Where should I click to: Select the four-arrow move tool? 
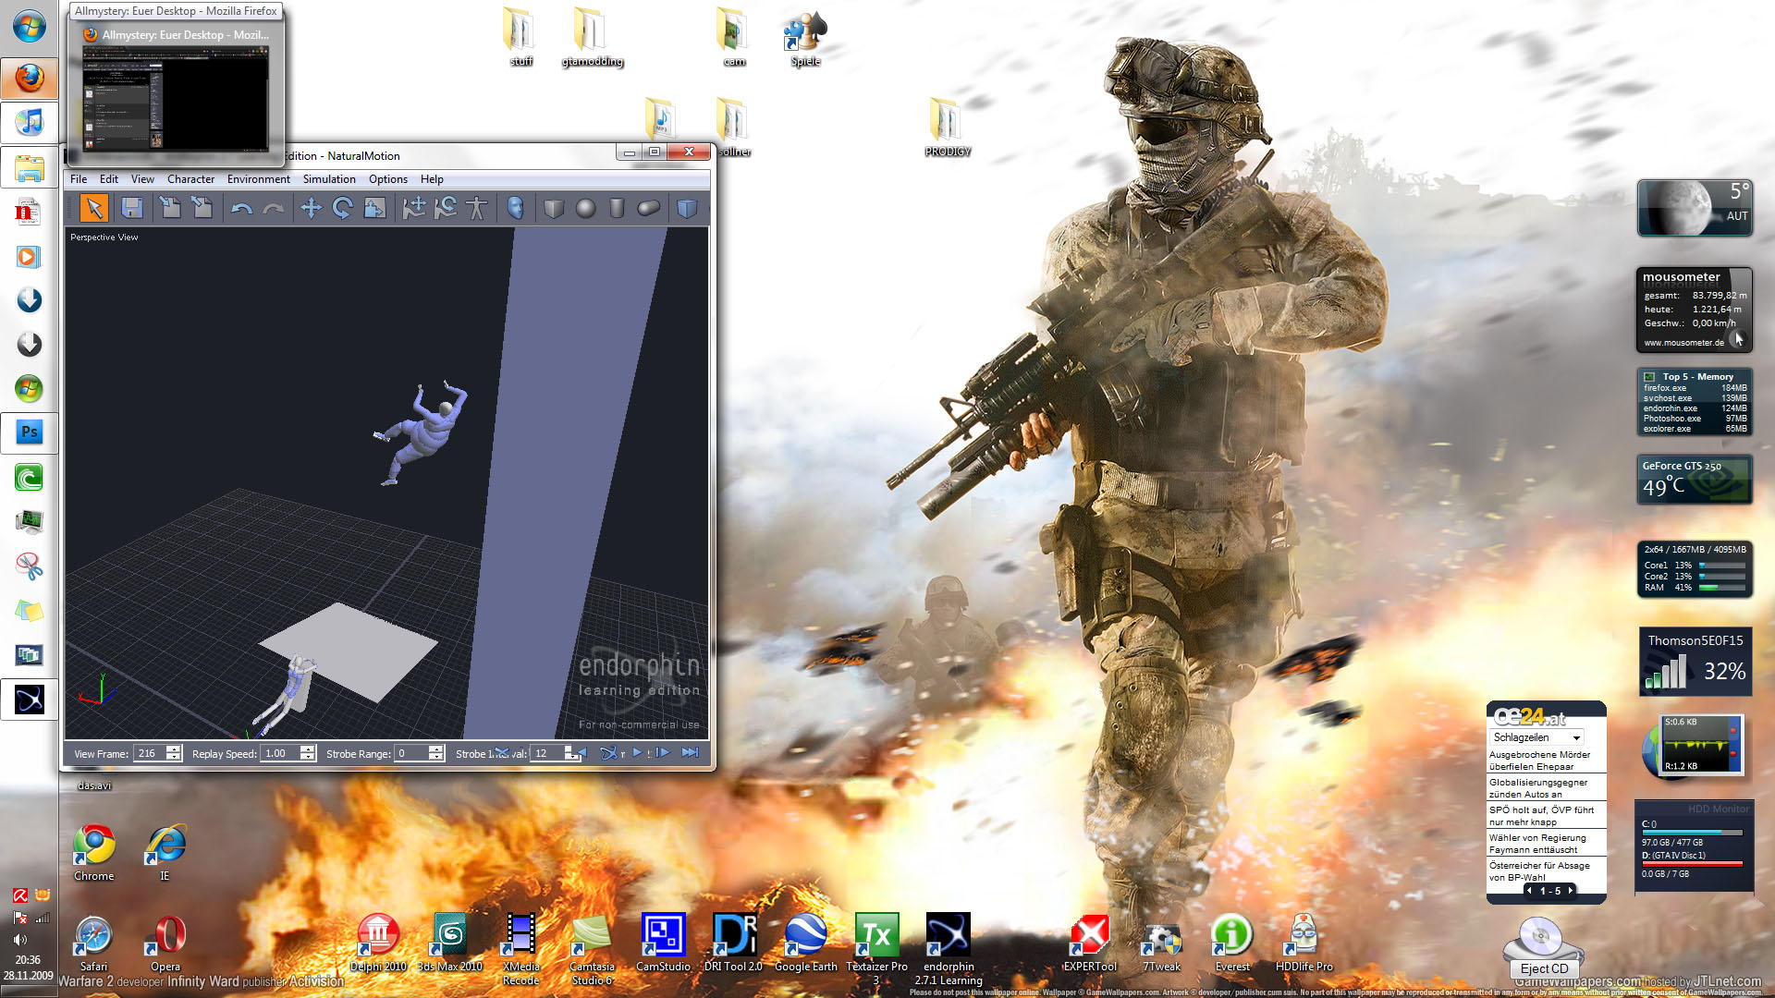[311, 209]
